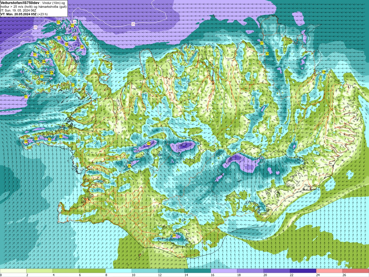Click the olive green 6–8 m/s legend swatch
This screenshot has width=369, height=277.
pyautogui.click(x=92, y=271)
